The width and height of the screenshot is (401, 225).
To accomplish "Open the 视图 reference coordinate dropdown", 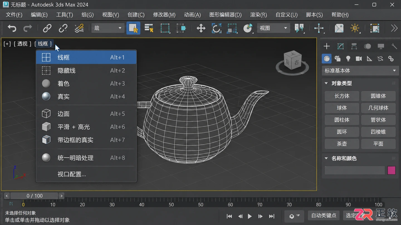I will coord(273,28).
